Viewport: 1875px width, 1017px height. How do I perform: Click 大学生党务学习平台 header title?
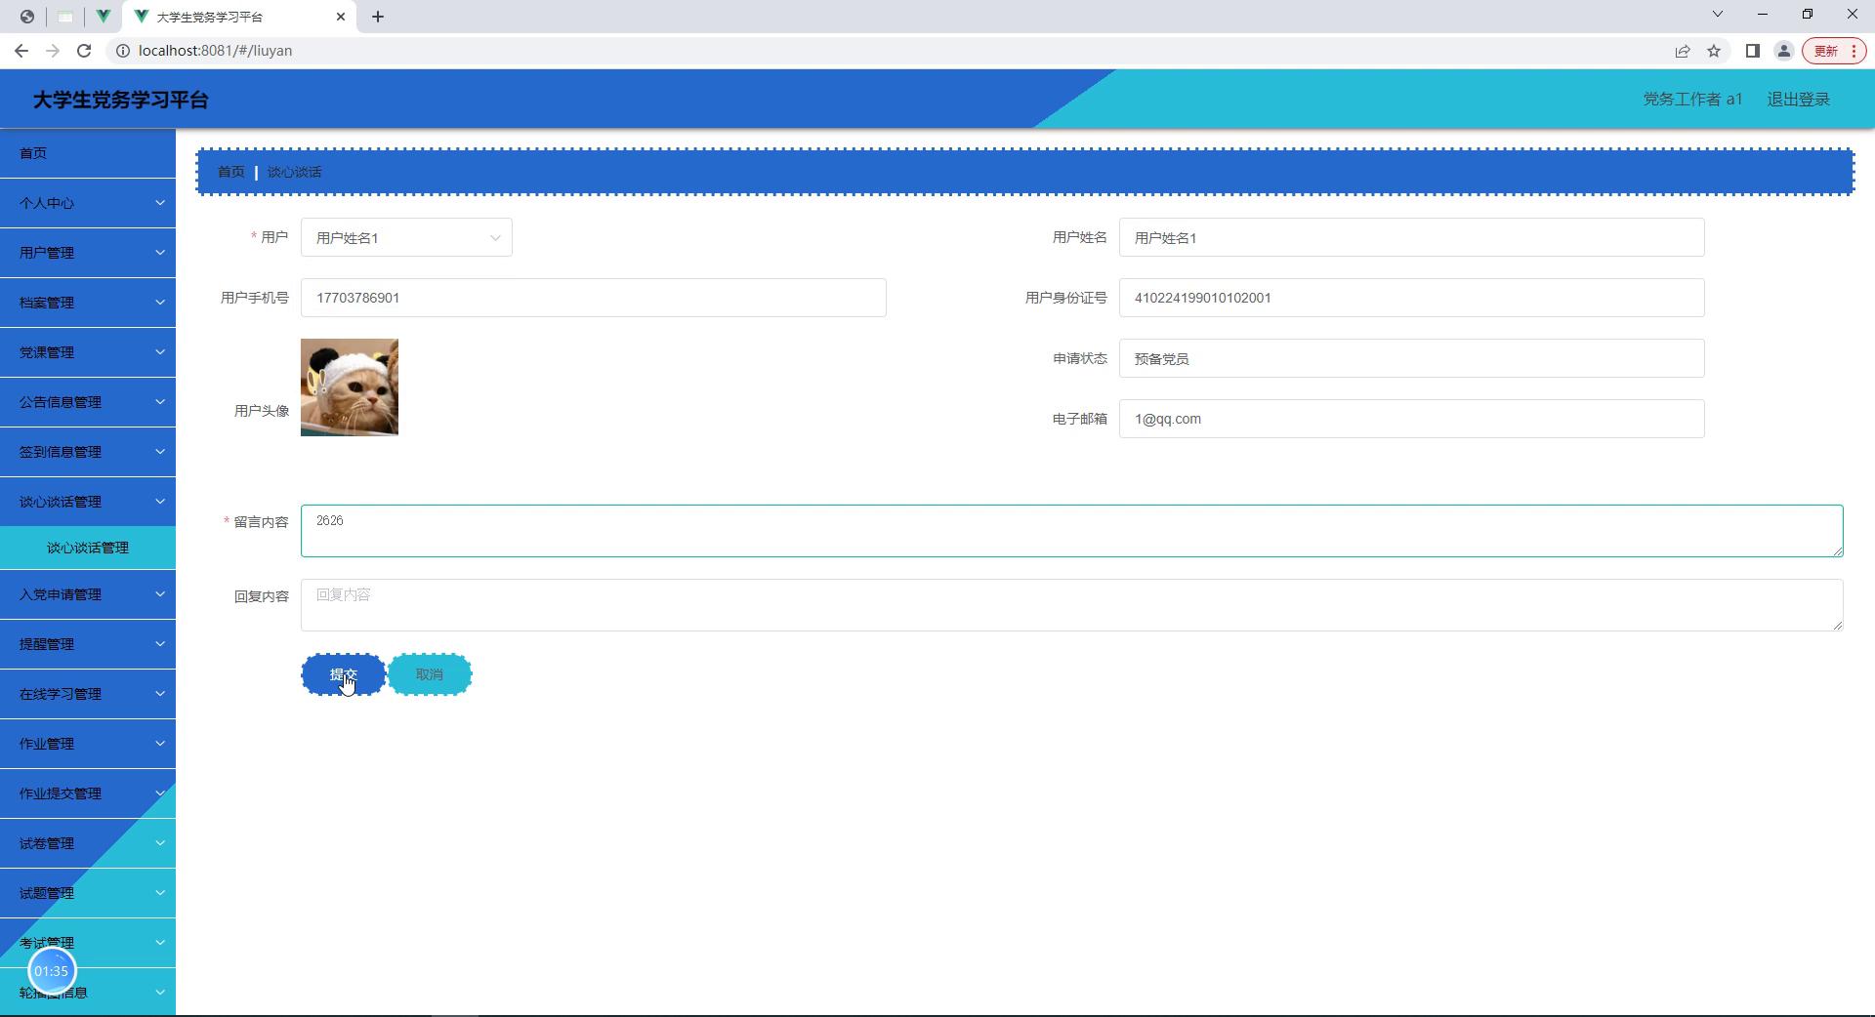[x=120, y=100]
